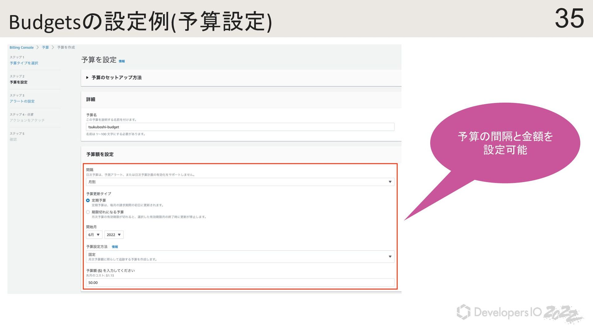Image resolution: width=593 pixels, height=333 pixels.
Task: Open 情報 link next to 予算を設定
Action: (x=122, y=61)
